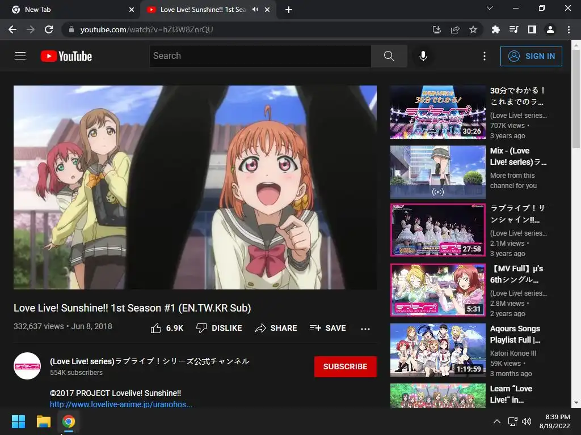Mute tab using audio speaker icon
This screenshot has height=435, width=581.
[x=255, y=10]
